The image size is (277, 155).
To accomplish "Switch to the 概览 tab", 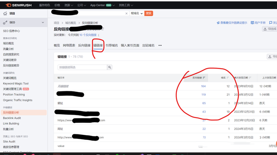I will 57,46.
